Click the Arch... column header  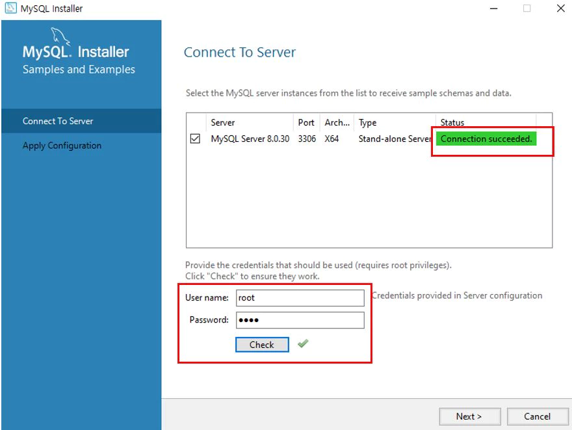pos(337,122)
